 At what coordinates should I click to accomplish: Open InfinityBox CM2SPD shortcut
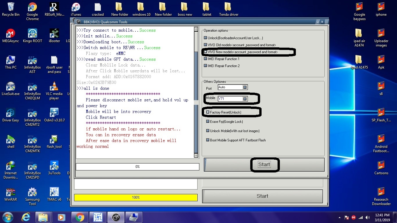pyautogui.click(x=32, y=170)
